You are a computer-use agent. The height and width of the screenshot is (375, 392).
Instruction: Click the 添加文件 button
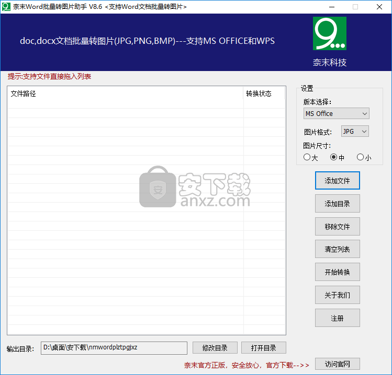[337, 180]
